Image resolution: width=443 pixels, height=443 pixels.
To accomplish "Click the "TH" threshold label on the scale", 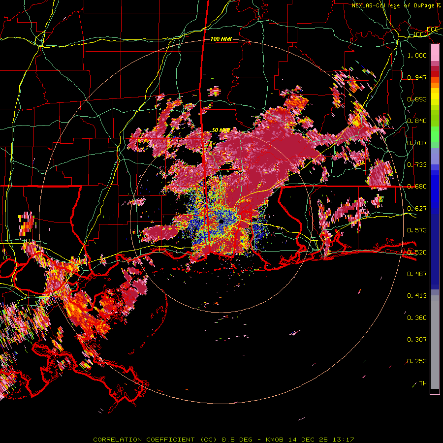I will [x=423, y=383].
